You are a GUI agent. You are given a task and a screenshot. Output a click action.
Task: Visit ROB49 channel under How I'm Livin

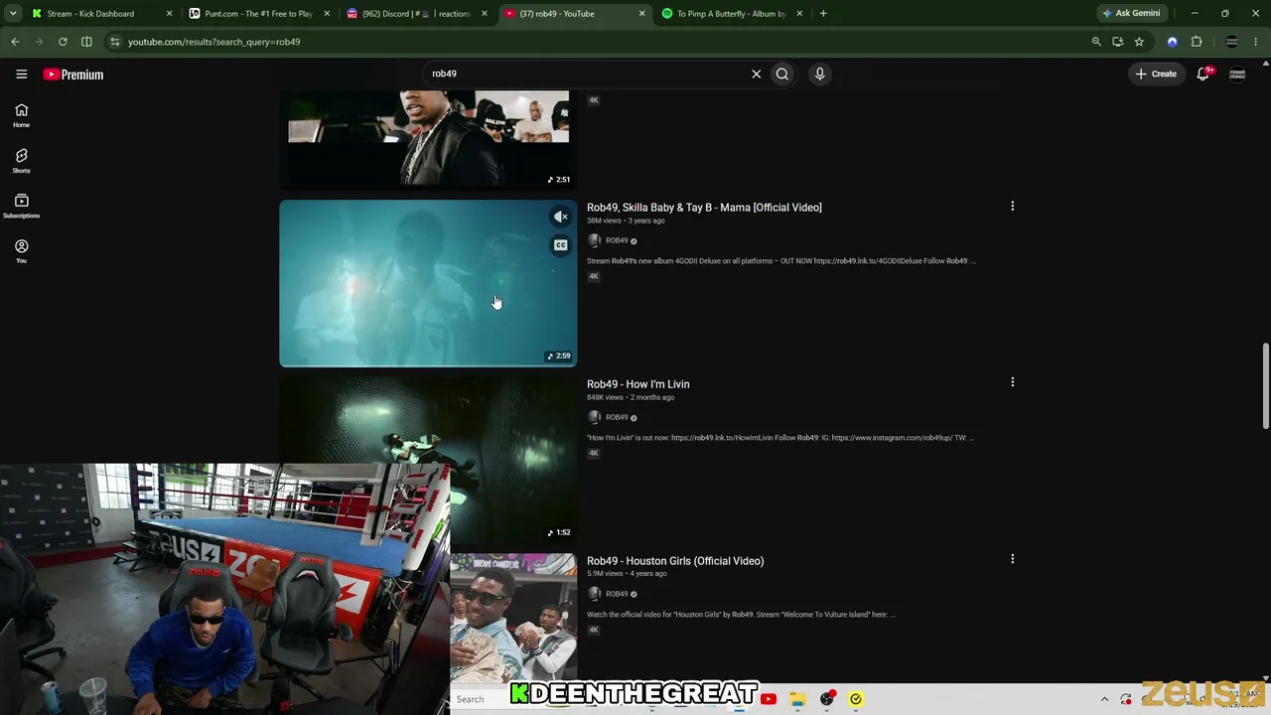point(617,417)
